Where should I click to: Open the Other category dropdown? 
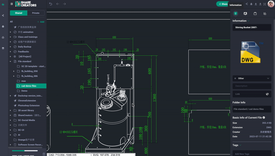(252, 79)
